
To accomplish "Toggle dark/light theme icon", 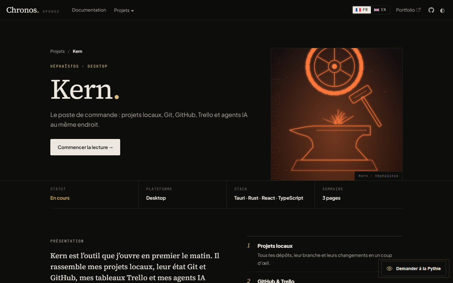I will click(442, 10).
